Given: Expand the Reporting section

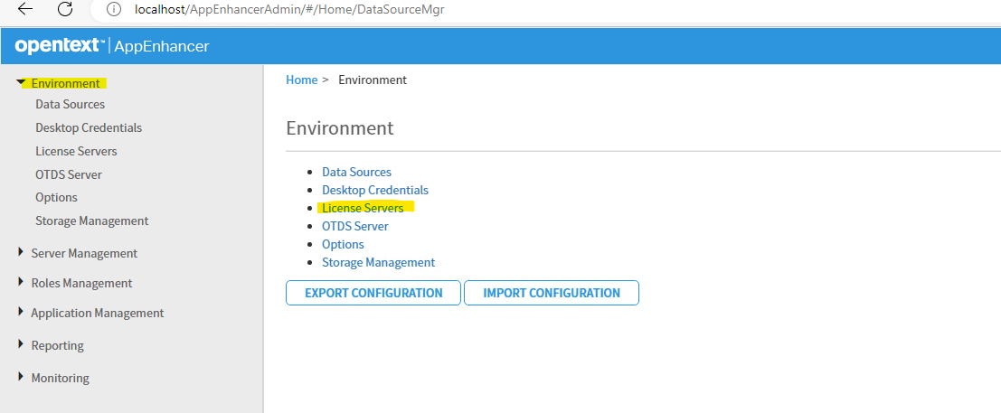Looking at the screenshot, I should (x=22, y=344).
